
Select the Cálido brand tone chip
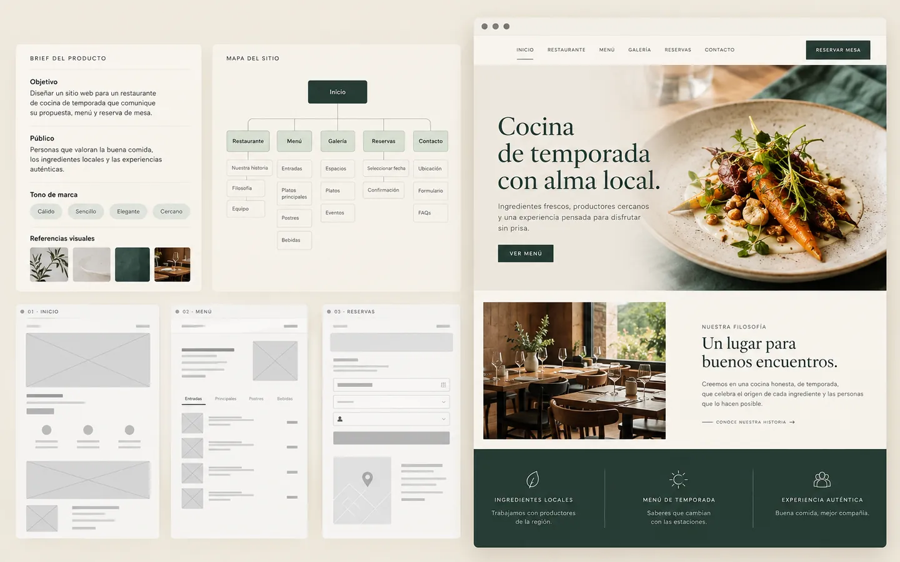[x=46, y=212]
